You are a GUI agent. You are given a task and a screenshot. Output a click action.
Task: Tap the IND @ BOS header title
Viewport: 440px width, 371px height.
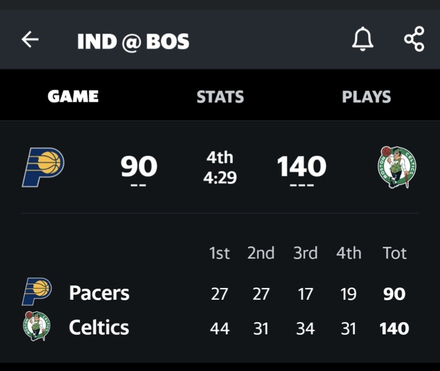click(133, 41)
